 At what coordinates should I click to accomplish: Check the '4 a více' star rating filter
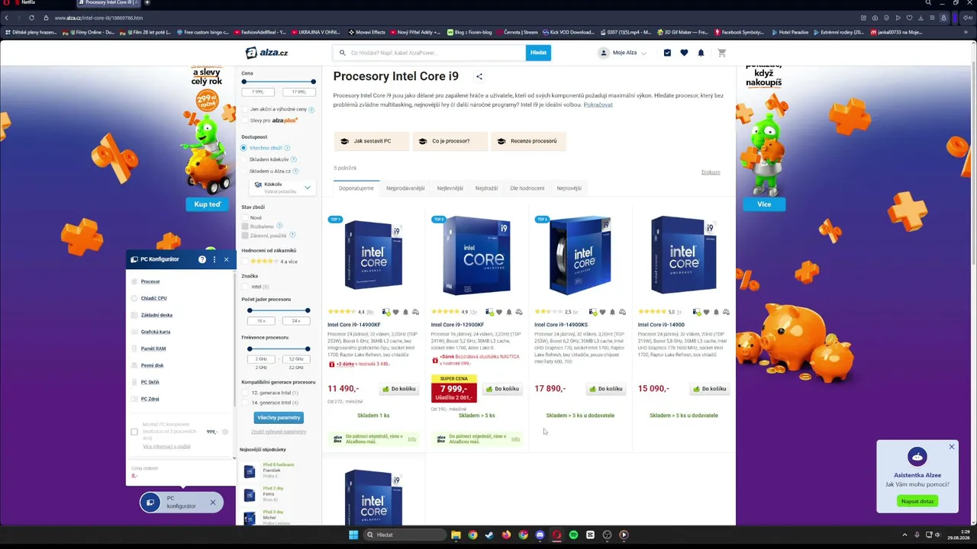pos(245,262)
